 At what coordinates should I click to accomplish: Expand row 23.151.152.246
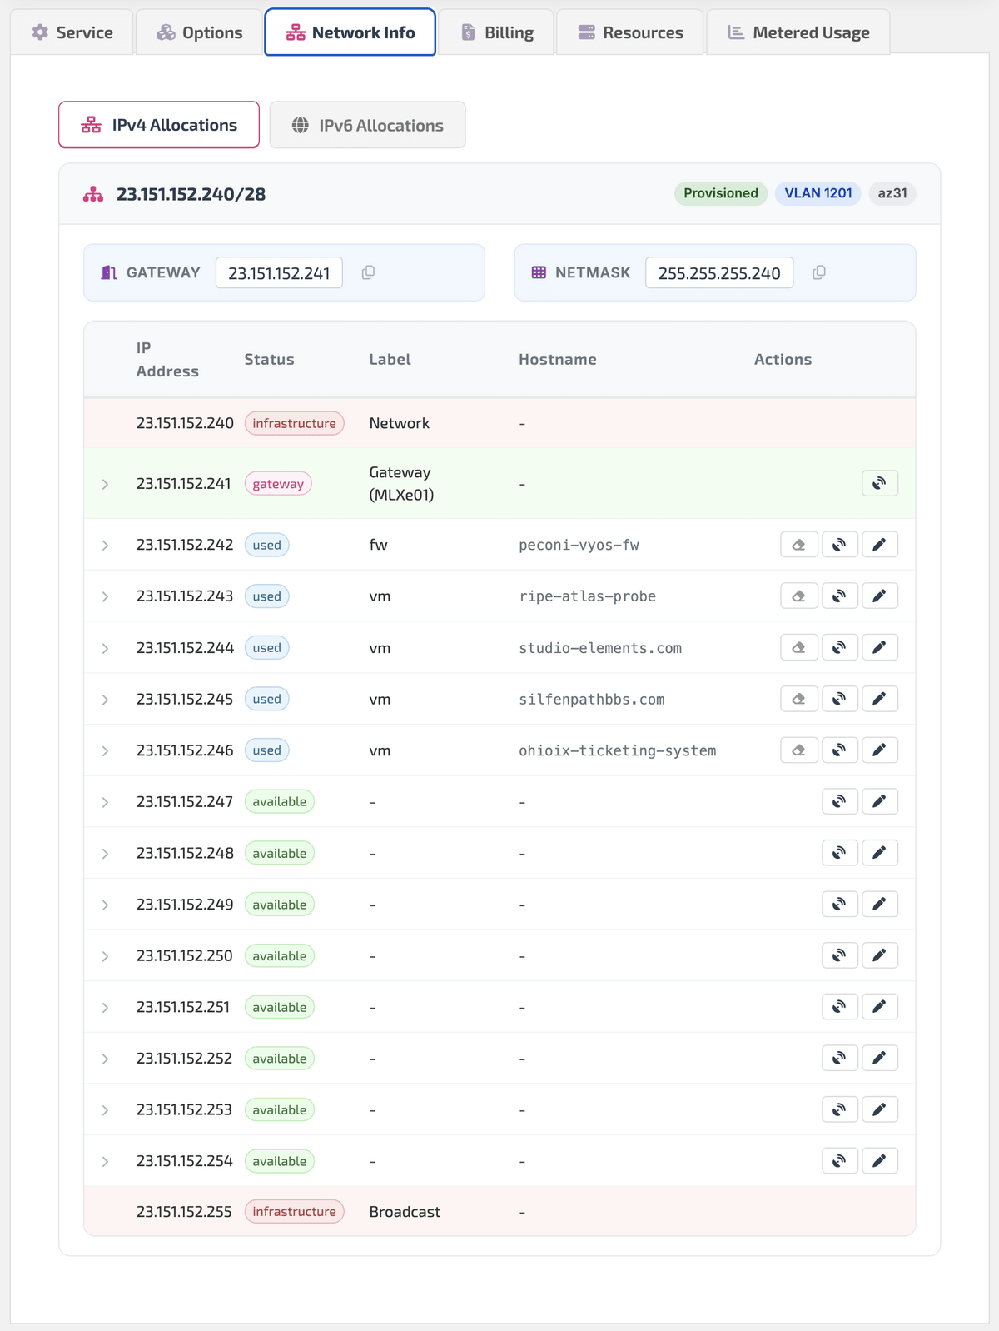coord(105,751)
